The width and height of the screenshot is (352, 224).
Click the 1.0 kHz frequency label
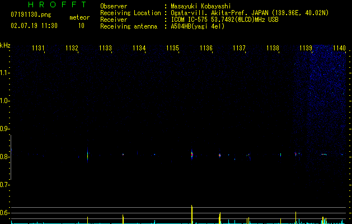coord(4,101)
